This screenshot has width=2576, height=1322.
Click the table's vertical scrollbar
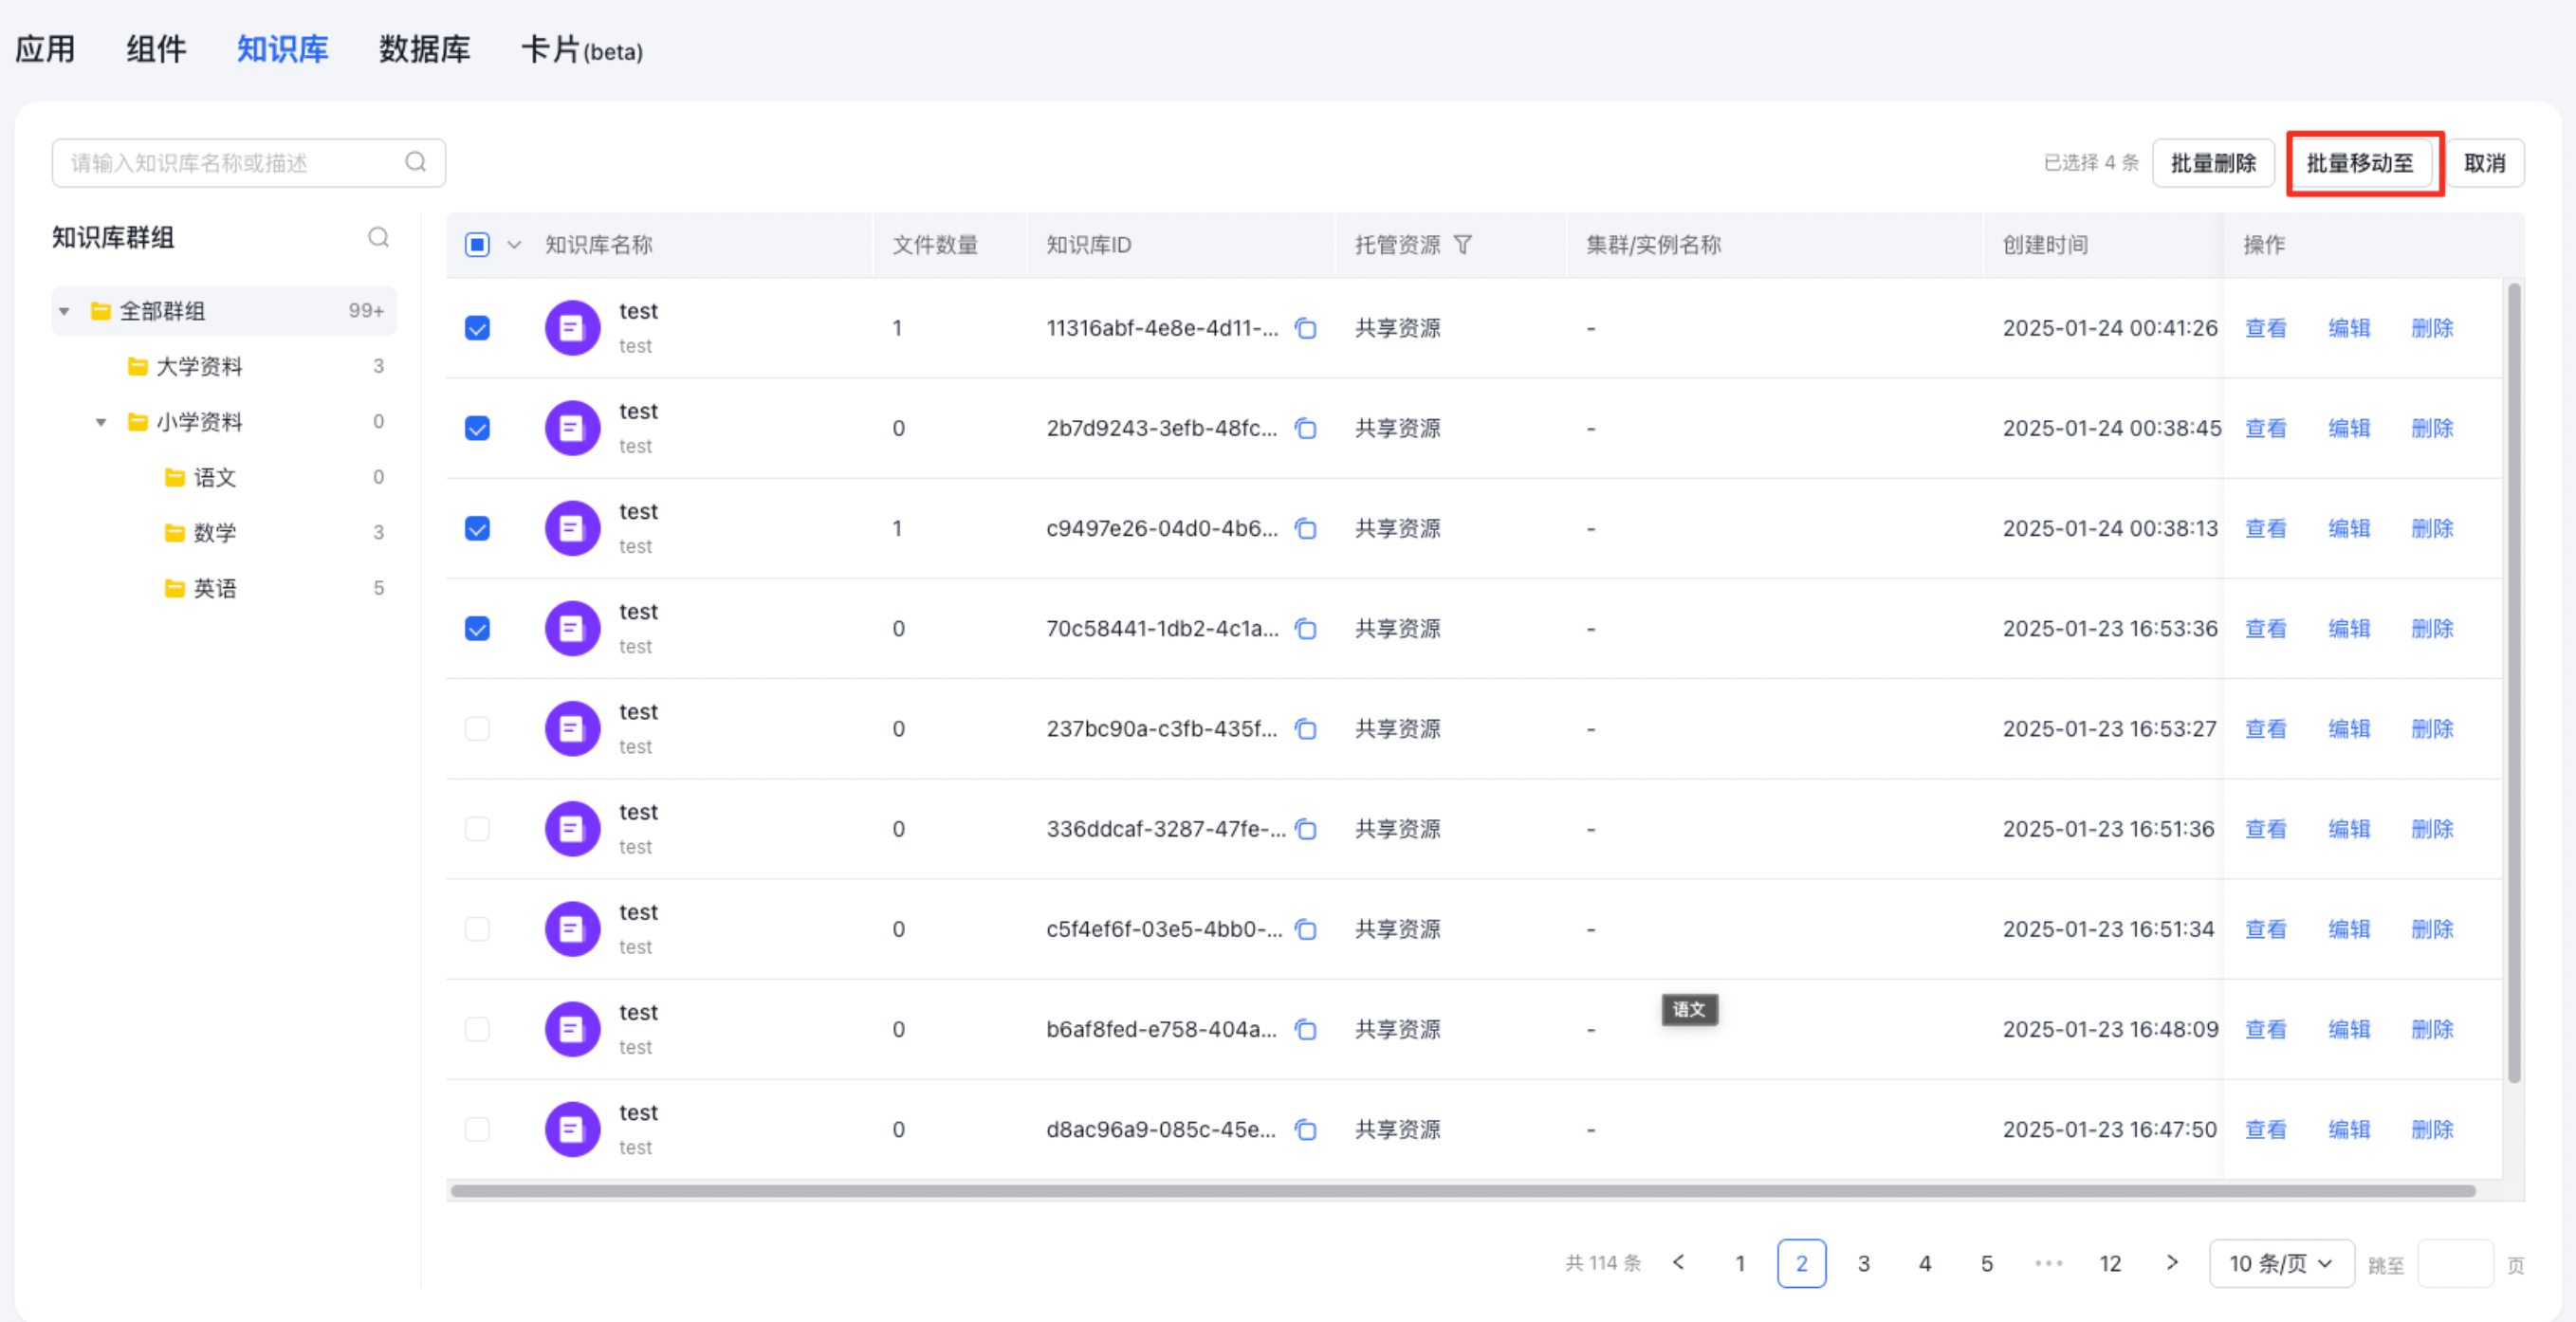pyautogui.click(x=2513, y=682)
